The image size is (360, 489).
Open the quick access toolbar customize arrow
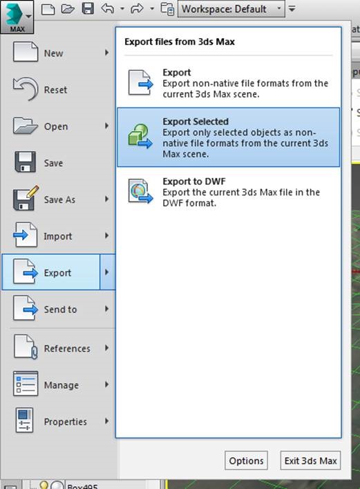292,9
